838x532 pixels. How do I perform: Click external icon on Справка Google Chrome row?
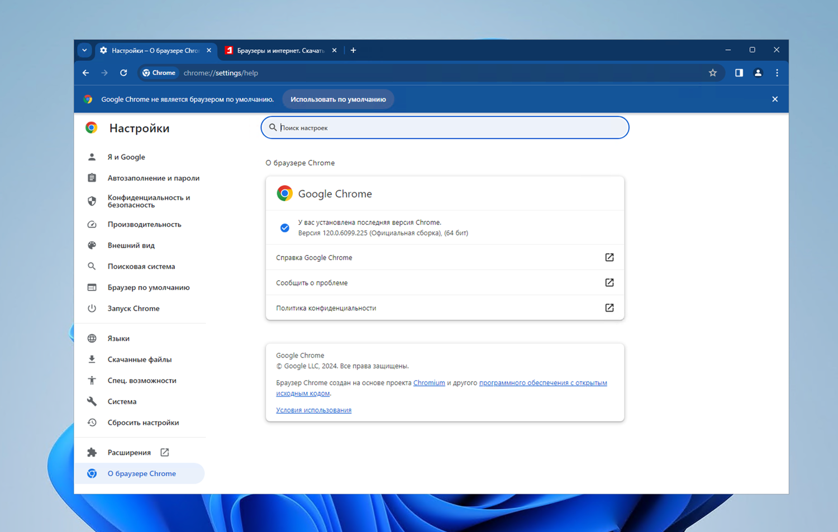pos(610,258)
